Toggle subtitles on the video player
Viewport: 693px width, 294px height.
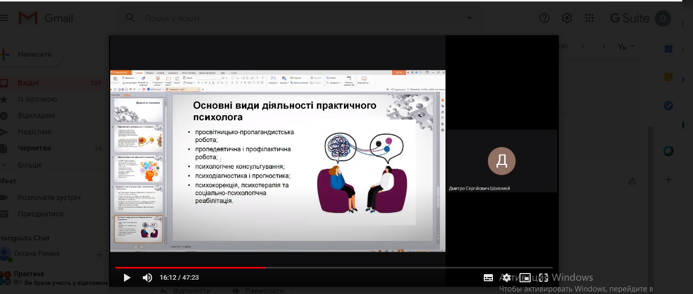[x=488, y=278]
